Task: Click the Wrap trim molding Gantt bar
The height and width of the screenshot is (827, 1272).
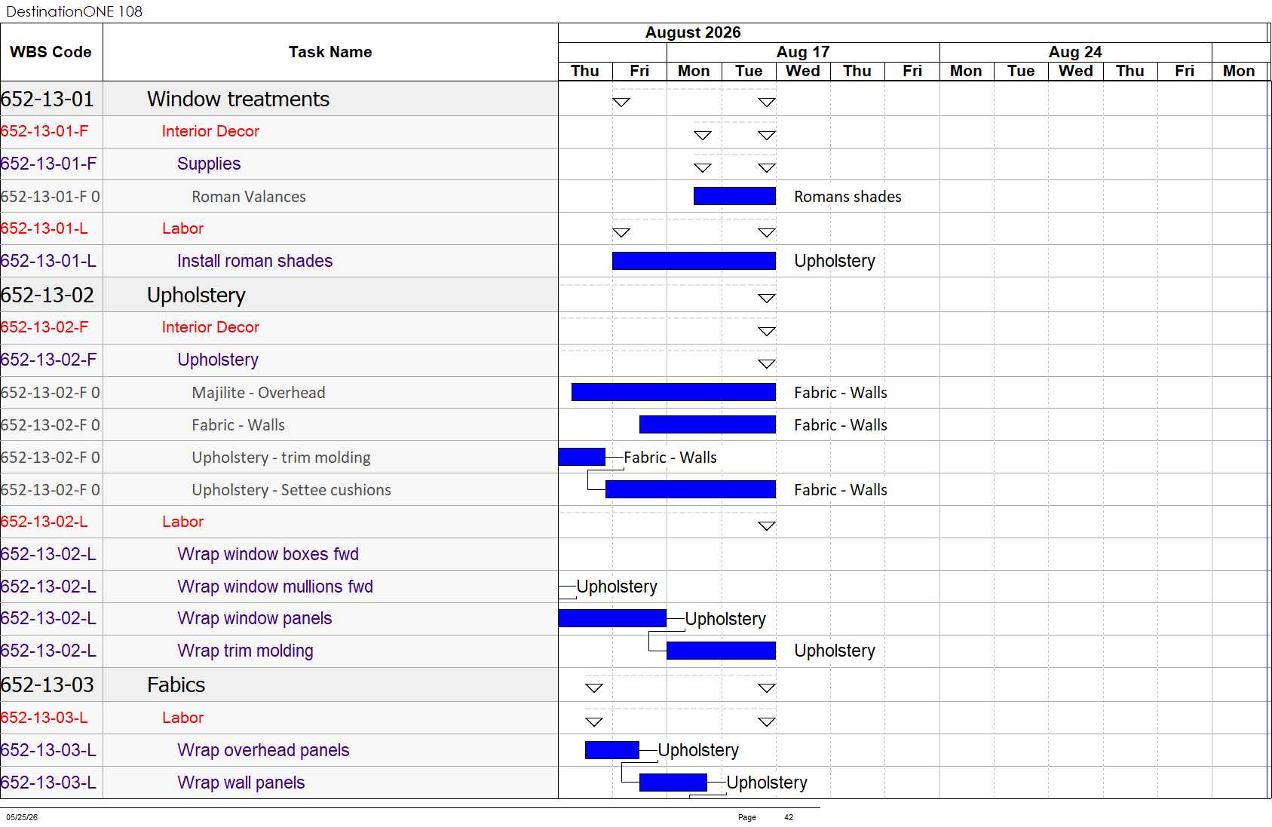Action: pos(721,651)
